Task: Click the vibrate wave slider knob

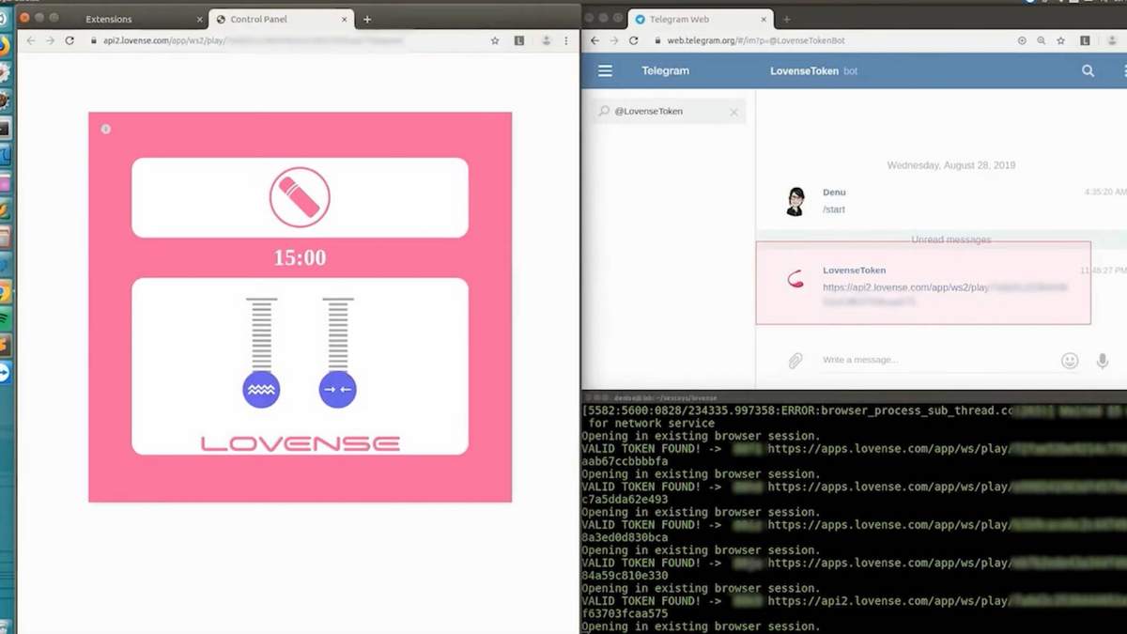Action: (261, 389)
